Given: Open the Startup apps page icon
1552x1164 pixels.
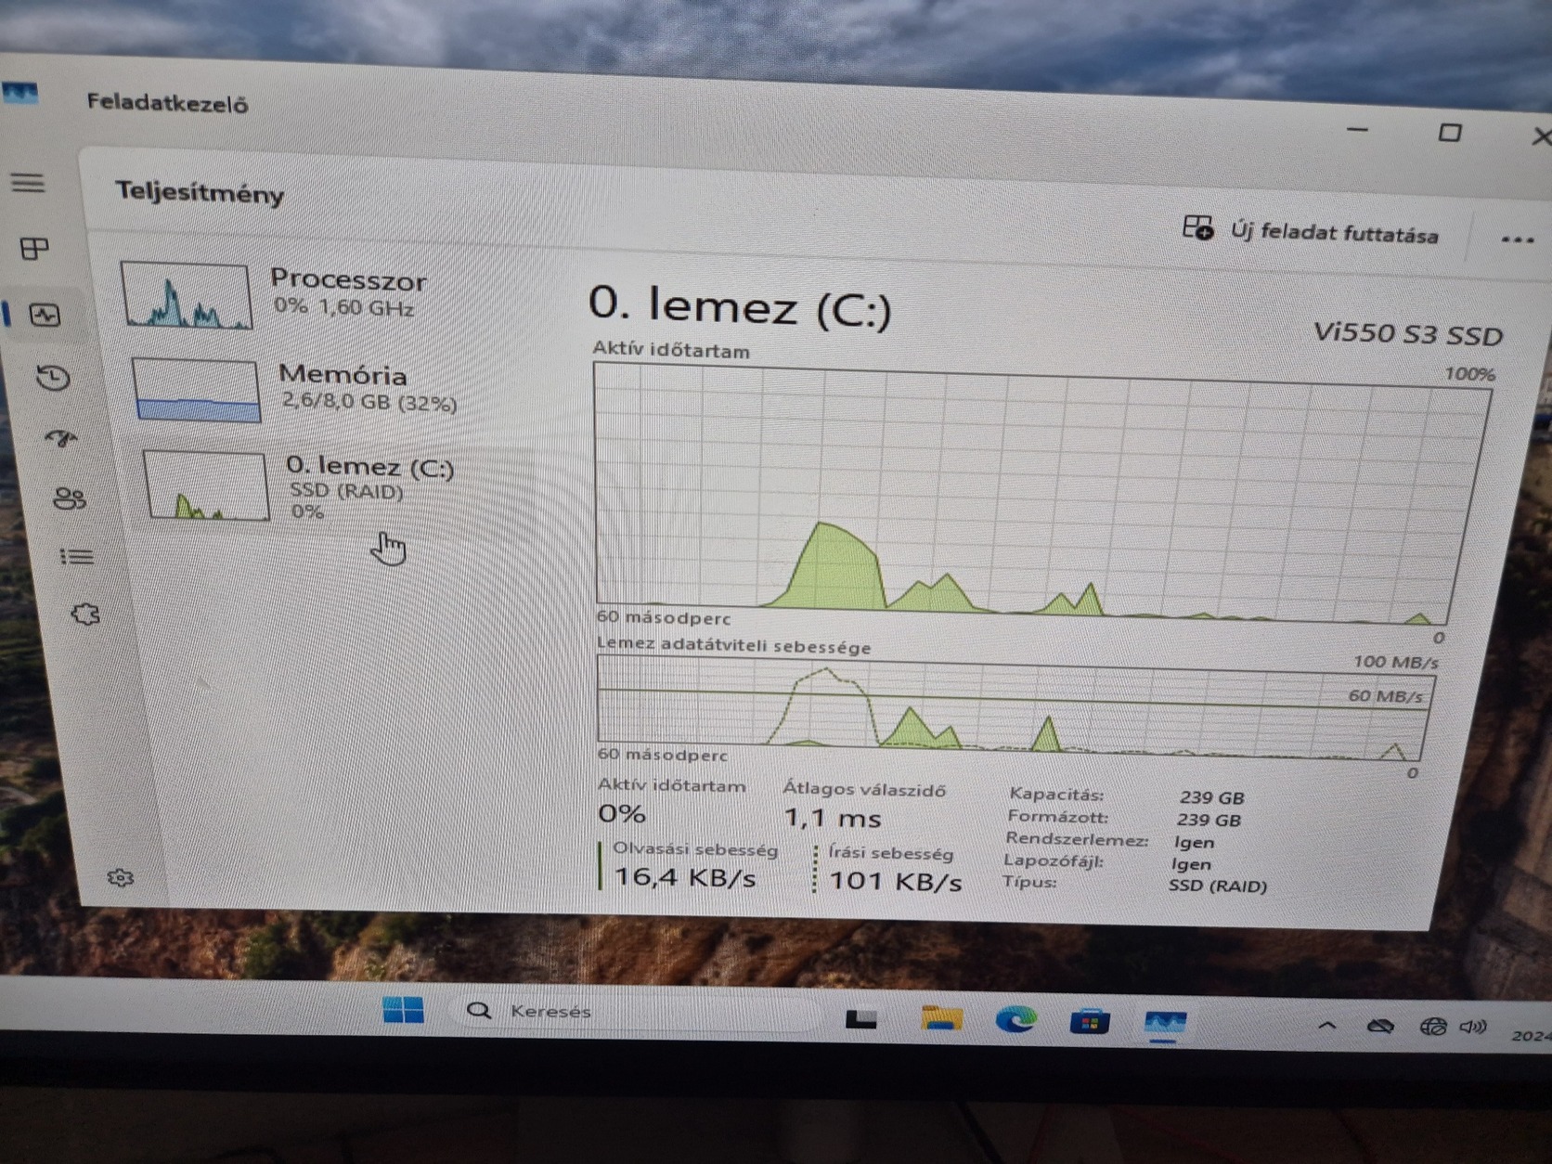Looking at the screenshot, I should [x=61, y=437].
